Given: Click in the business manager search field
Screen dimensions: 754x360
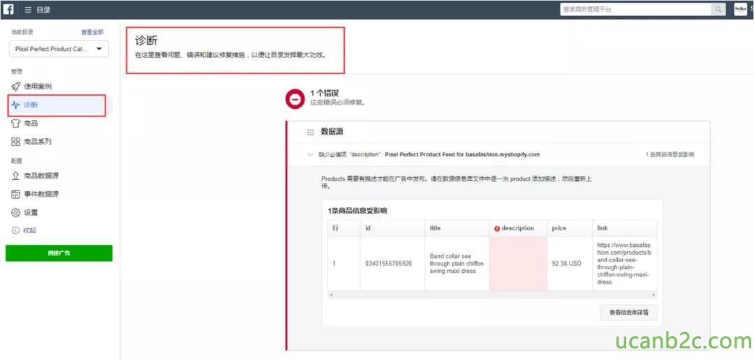Looking at the screenshot, I should pyautogui.click(x=636, y=10).
